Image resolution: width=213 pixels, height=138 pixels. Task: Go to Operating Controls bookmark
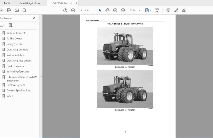click(17, 50)
